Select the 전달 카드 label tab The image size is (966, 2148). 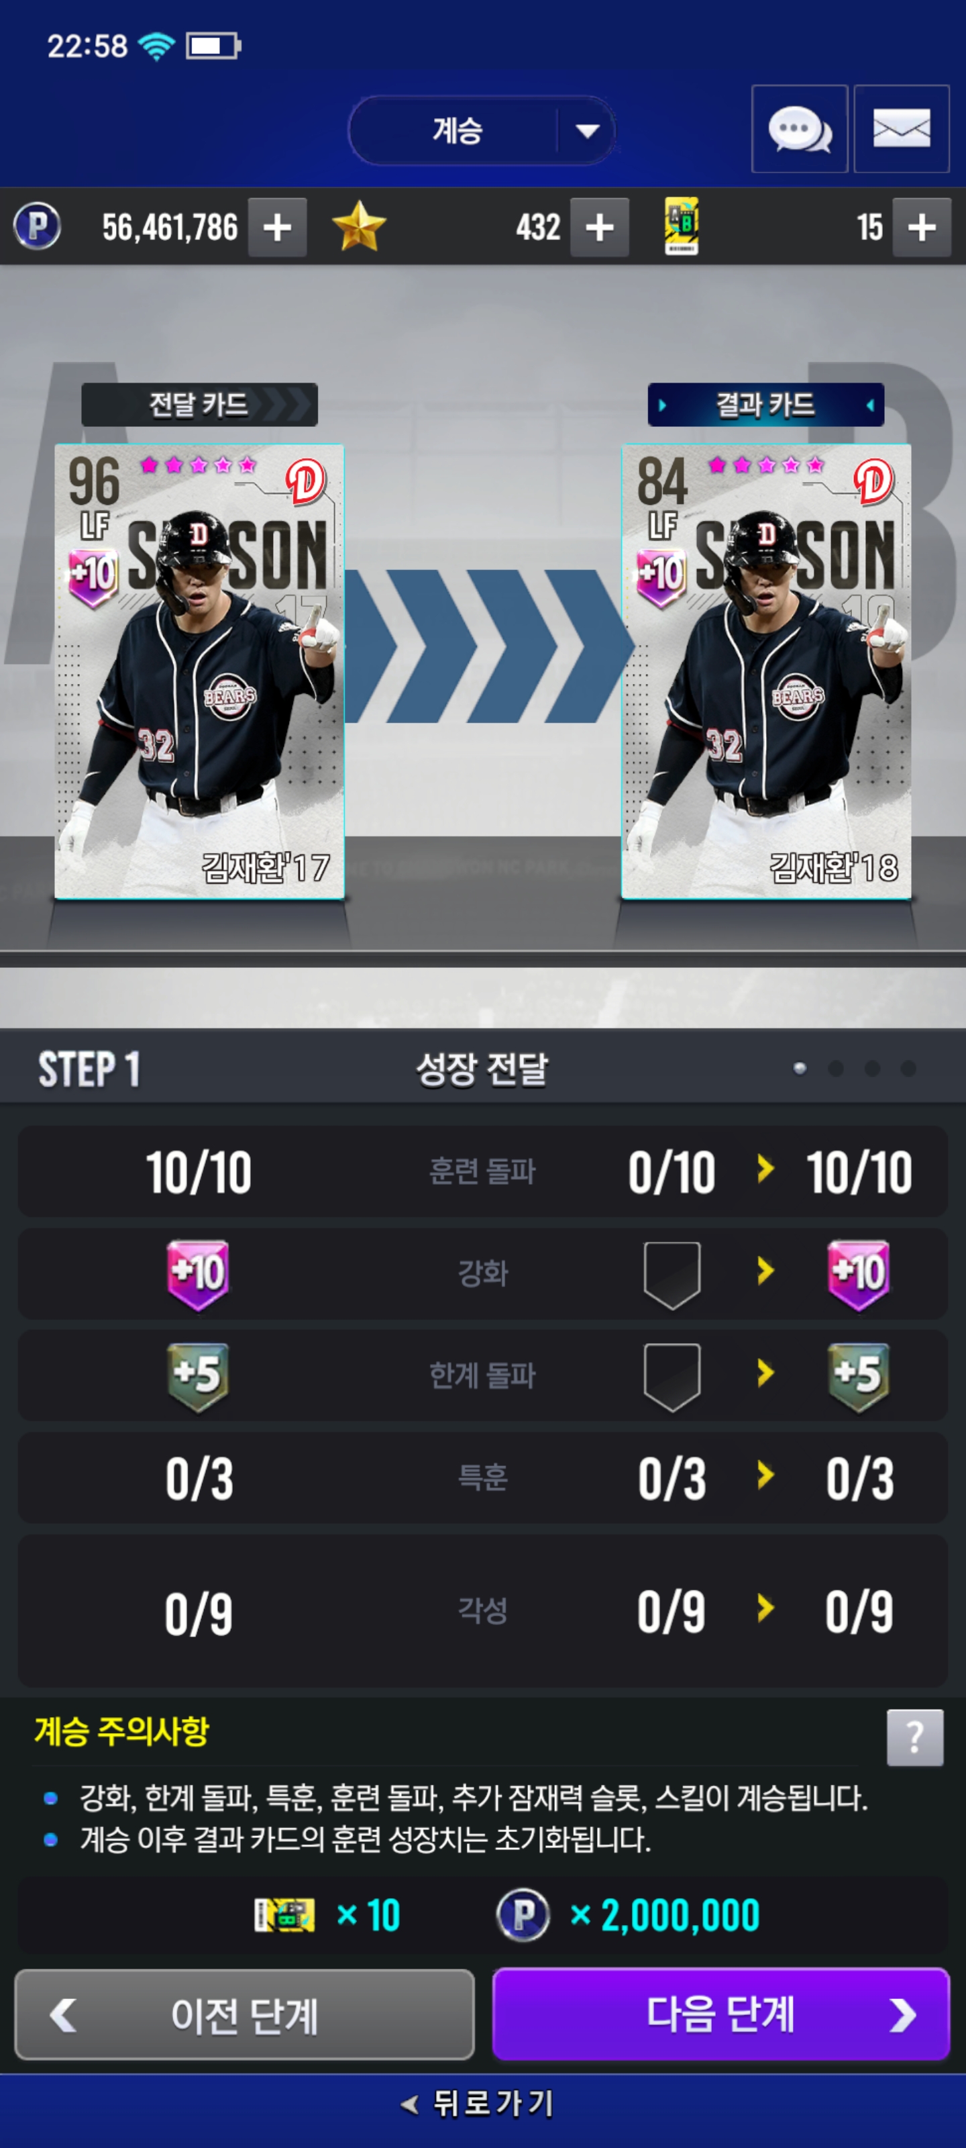[199, 404]
